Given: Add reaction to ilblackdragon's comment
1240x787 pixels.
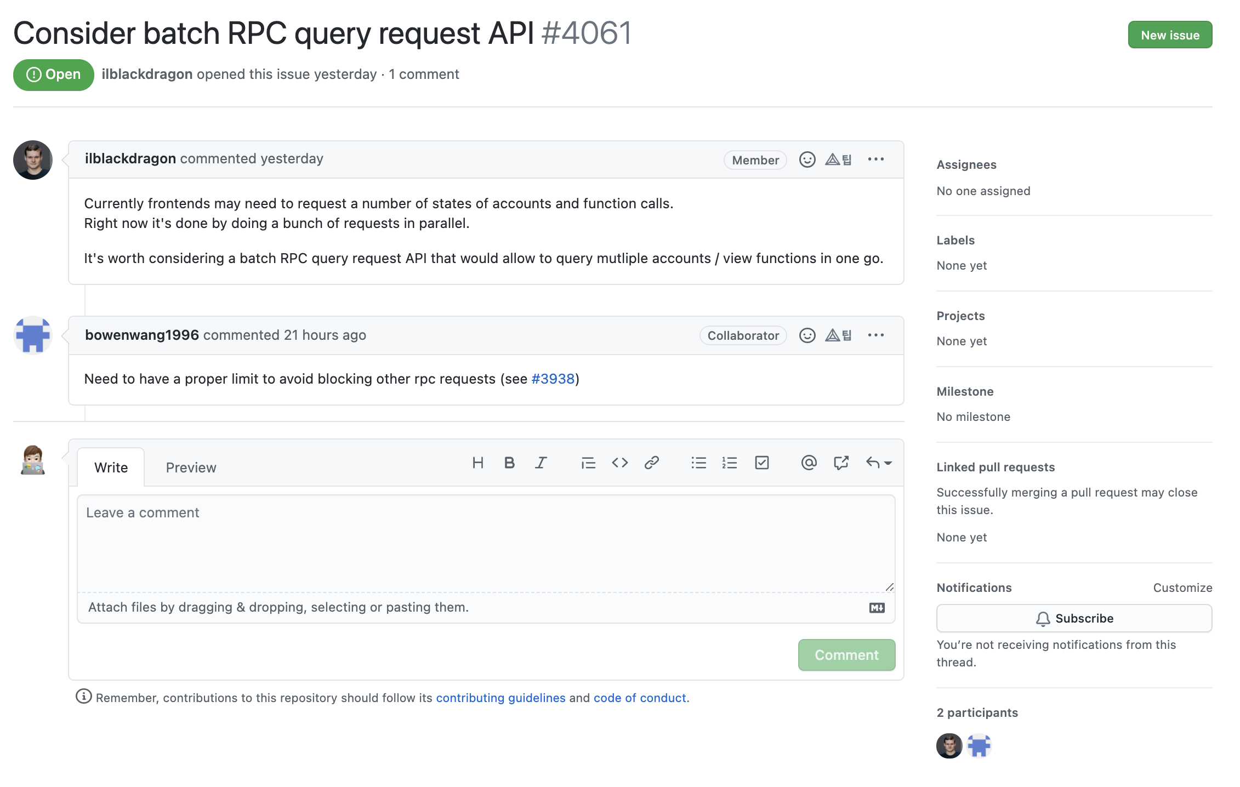Looking at the screenshot, I should [x=807, y=159].
